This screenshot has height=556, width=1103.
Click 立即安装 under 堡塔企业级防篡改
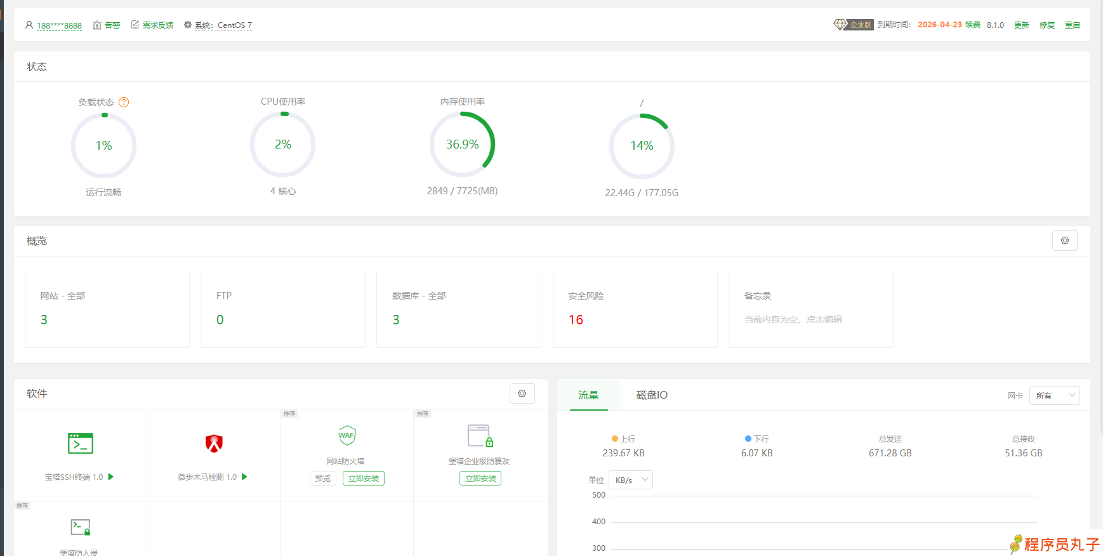[x=480, y=478]
